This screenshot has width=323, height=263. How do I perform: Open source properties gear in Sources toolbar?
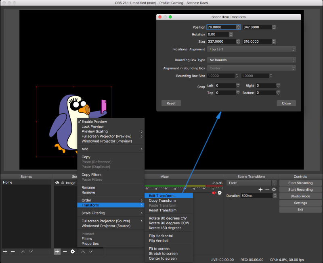click(73, 251)
